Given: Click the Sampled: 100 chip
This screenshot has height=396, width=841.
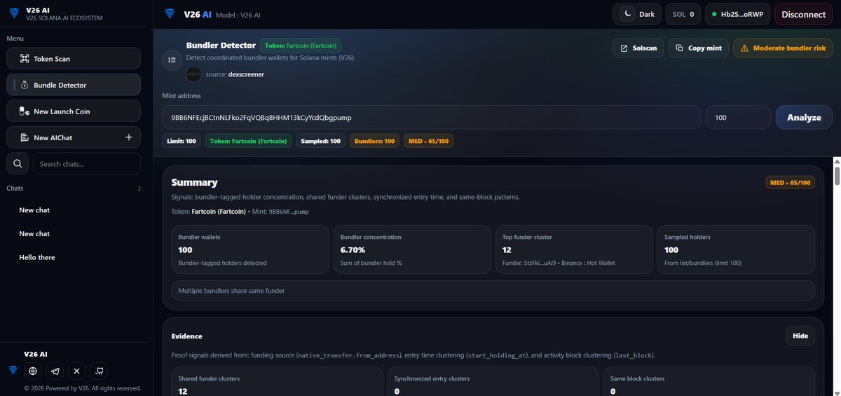Looking at the screenshot, I should 320,141.
